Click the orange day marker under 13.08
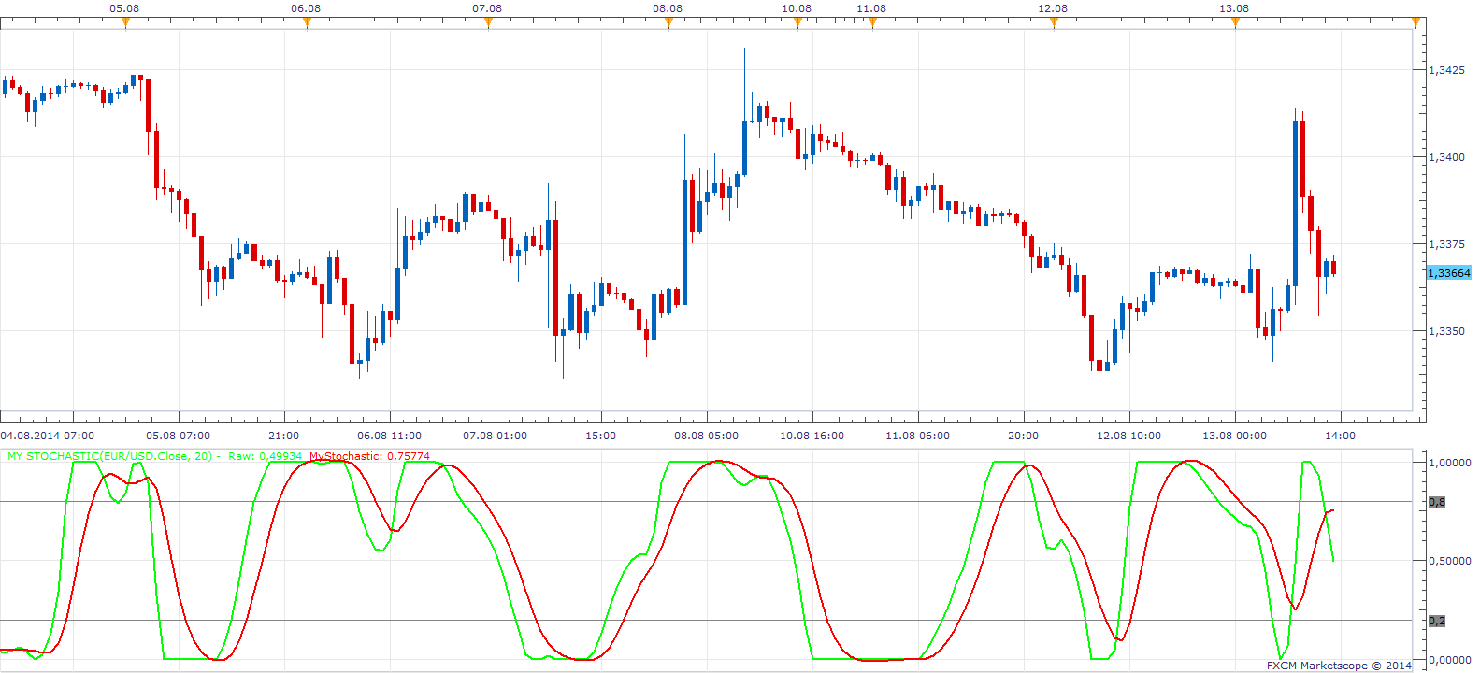Screen dimensions: 1480x673 tap(1235, 23)
